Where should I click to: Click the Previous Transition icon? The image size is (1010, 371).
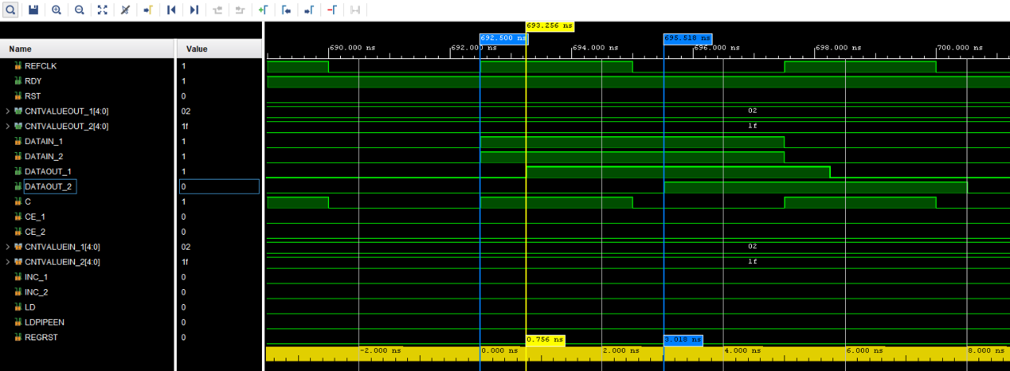tap(217, 10)
